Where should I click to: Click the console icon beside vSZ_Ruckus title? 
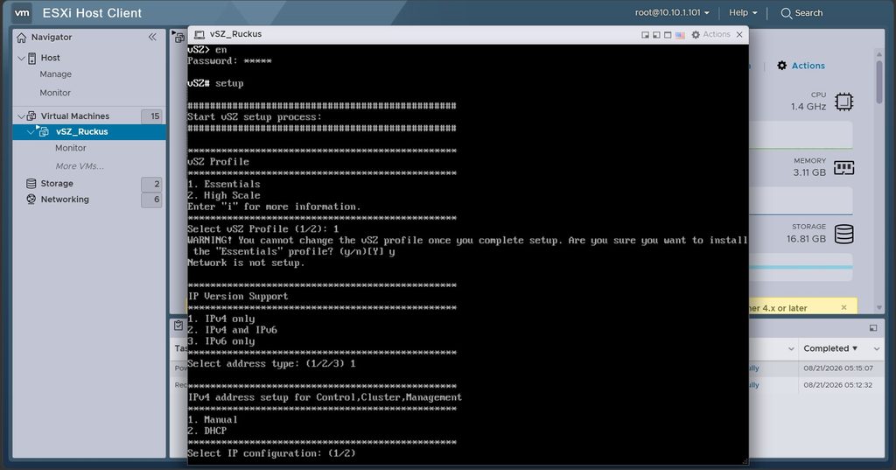point(199,35)
